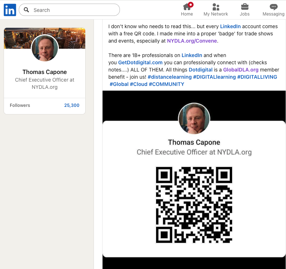Open Home via the house icon

(187, 6)
